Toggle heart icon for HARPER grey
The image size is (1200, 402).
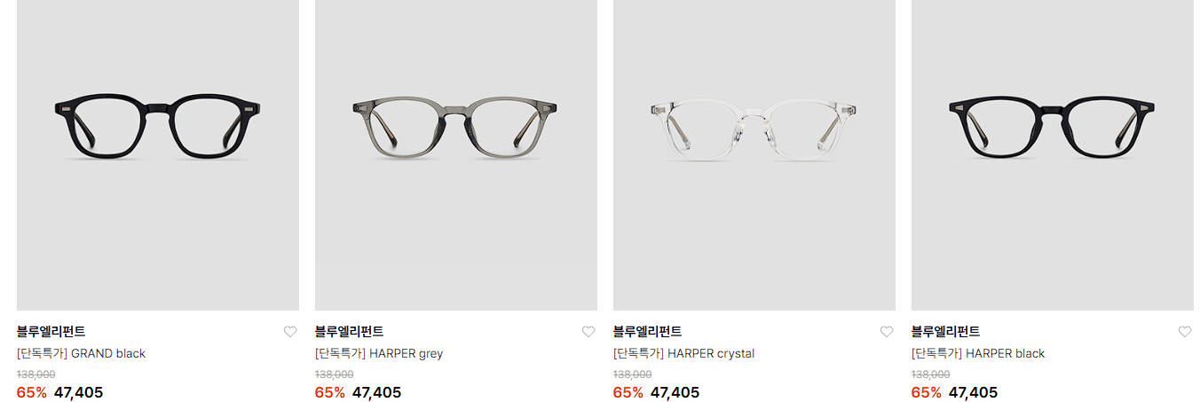click(x=588, y=332)
